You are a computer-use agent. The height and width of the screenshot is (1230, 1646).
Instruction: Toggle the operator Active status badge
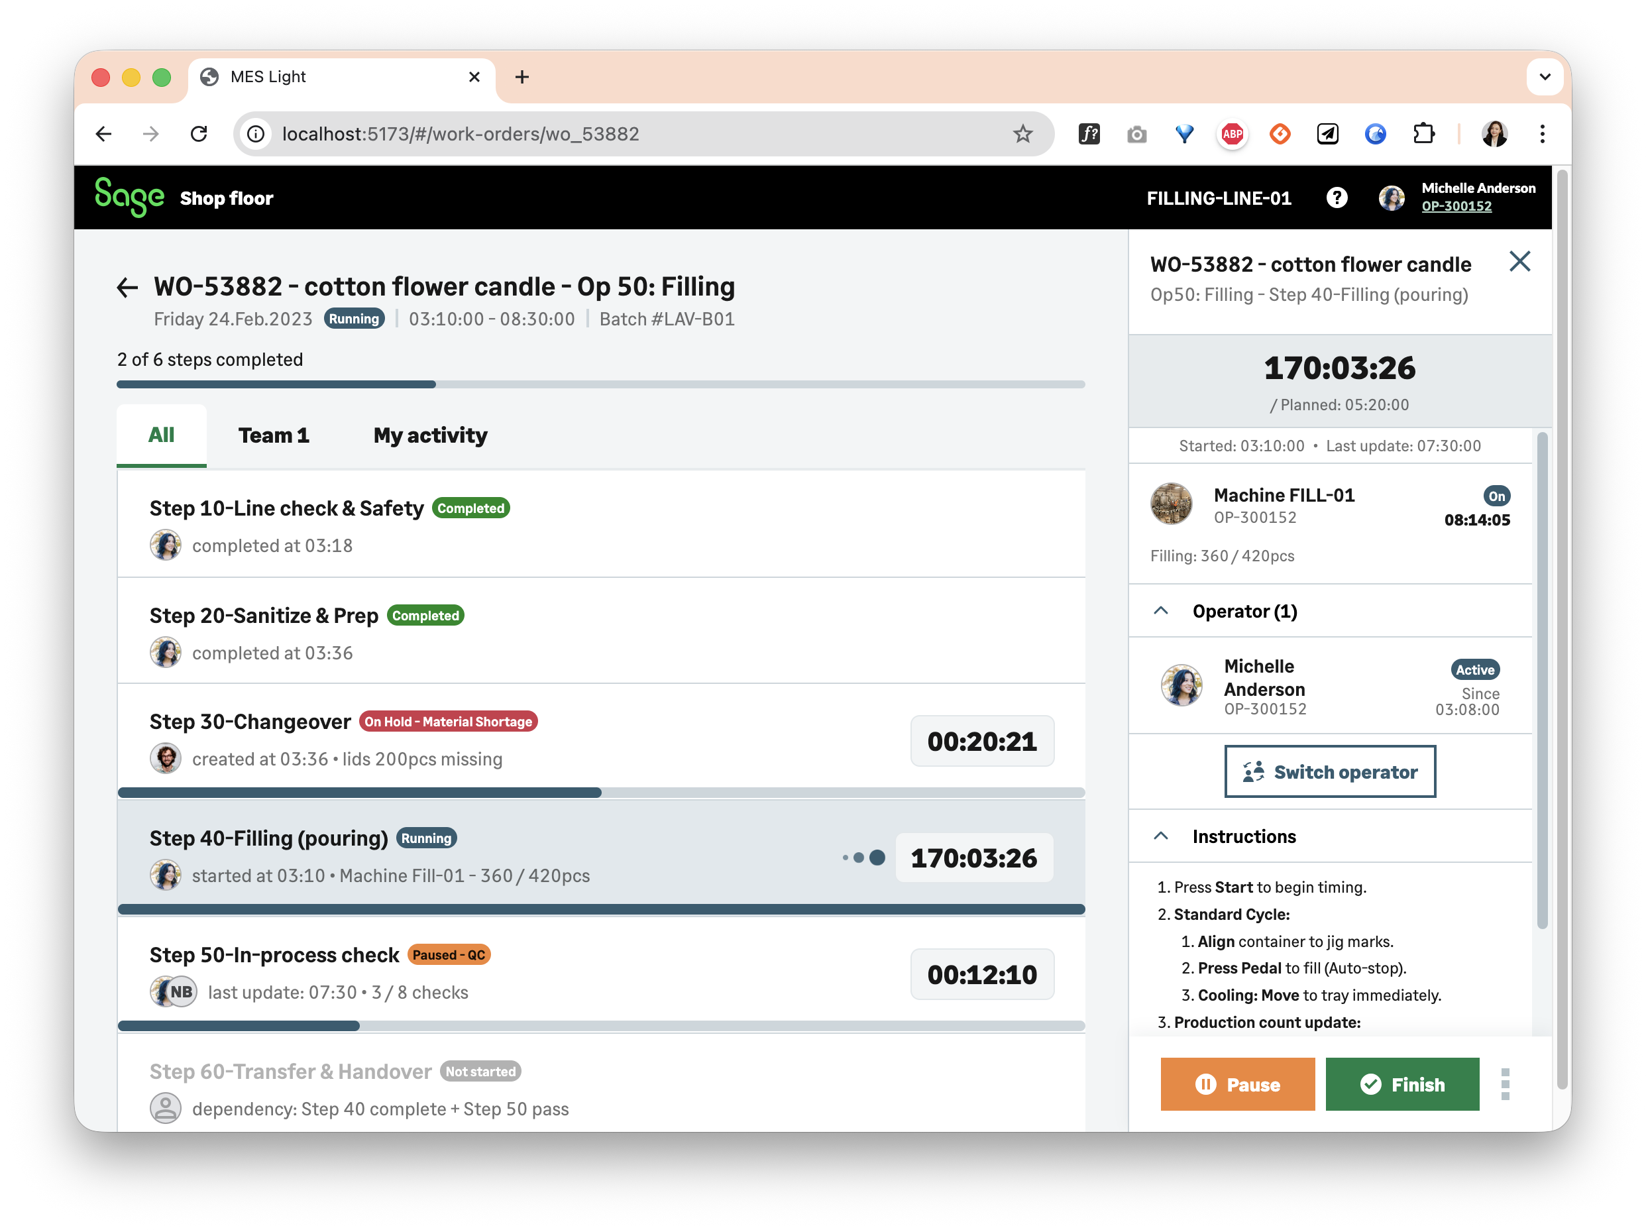[1475, 670]
